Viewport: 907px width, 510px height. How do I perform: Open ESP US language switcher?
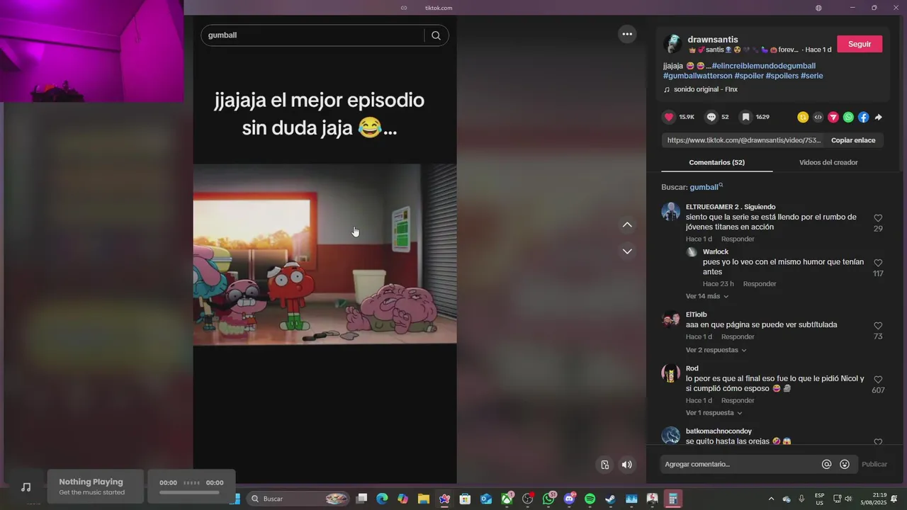tap(819, 499)
